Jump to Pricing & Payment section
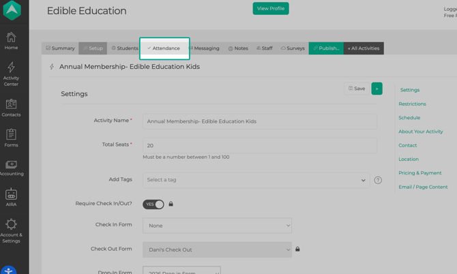457x274 pixels. pos(419,173)
